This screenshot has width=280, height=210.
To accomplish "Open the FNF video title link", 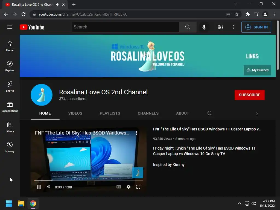I will tap(207, 129).
